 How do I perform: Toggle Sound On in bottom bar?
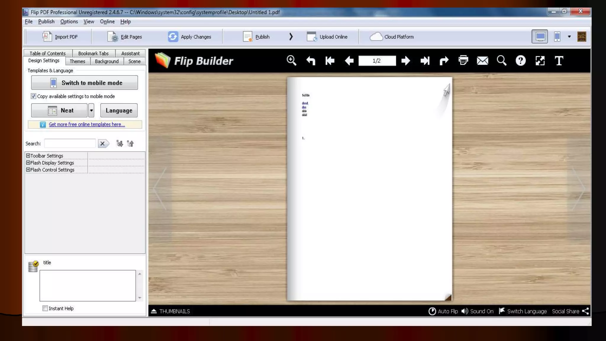pos(477,311)
